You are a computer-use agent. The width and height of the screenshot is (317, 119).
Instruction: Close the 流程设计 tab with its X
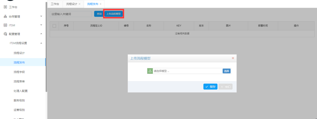pyautogui.click(x=79, y=4)
